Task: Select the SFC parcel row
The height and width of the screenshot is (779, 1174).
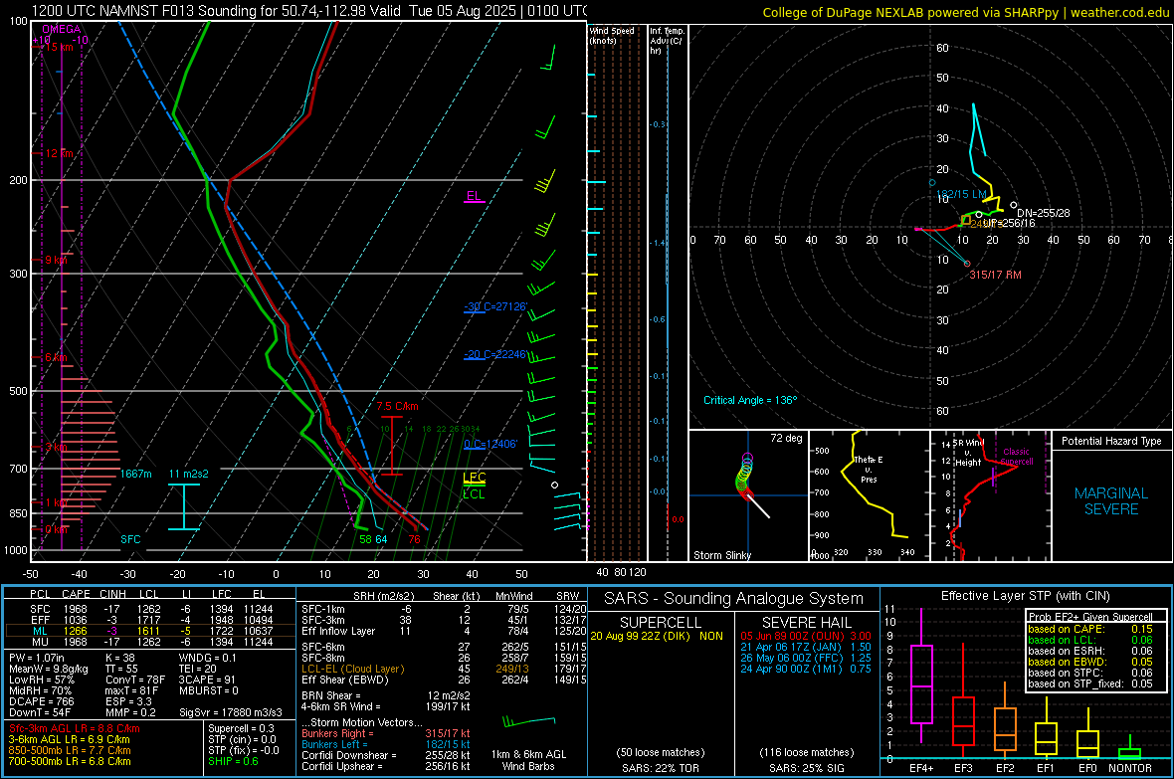Action: pos(150,609)
